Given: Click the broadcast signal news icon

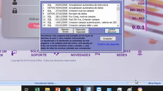Looking at the screenshot, I should point(97,54).
